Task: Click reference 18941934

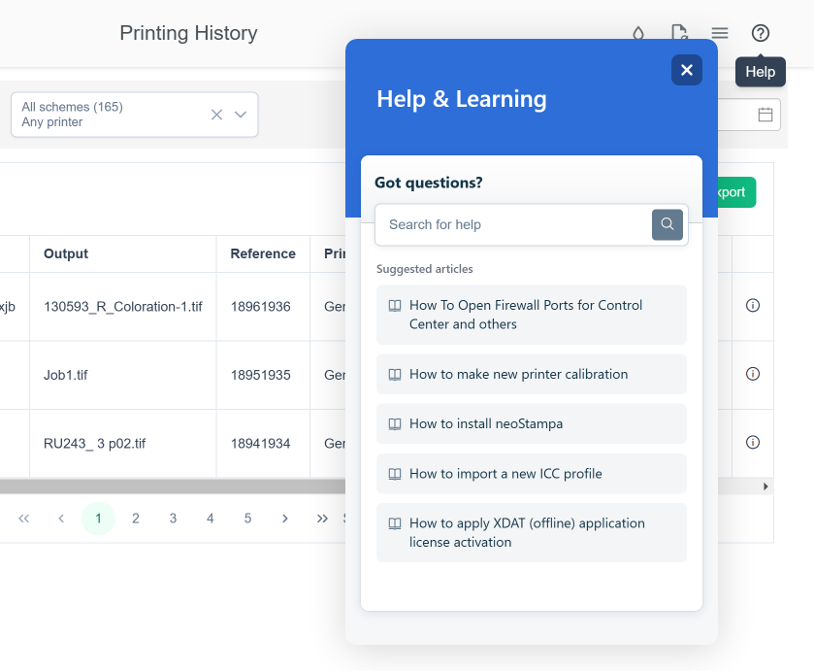Action: tap(261, 444)
